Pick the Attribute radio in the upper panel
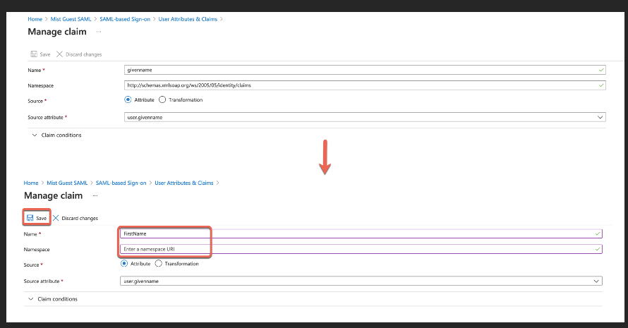Screen dimensions: 628x328 point(128,100)
